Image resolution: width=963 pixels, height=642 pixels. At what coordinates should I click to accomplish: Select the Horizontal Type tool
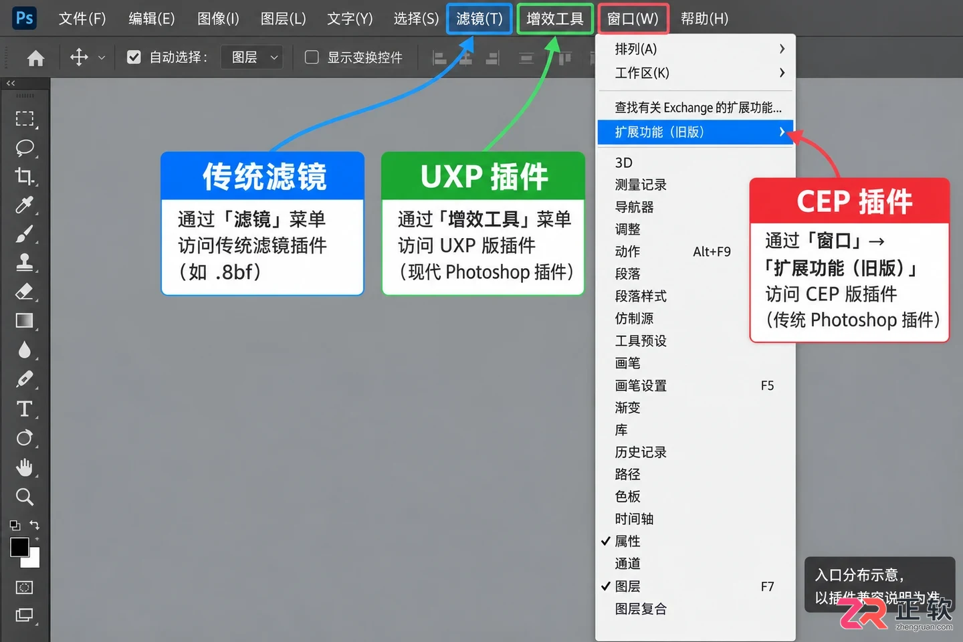click(25, 409)
